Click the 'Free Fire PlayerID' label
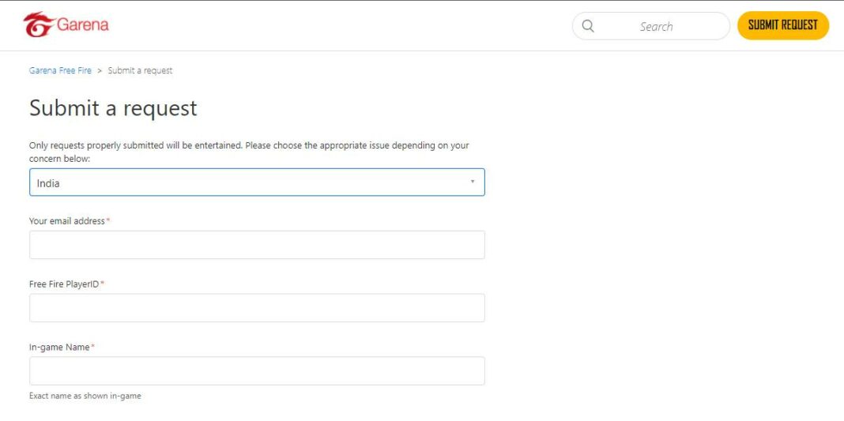The width and height of the screenshot is (844, 421). tap(64, 284)
